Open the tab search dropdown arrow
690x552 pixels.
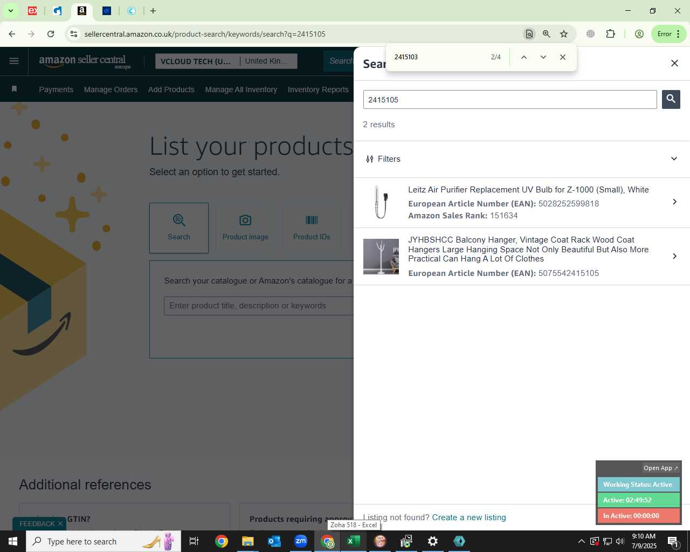(x=10, y=11)
